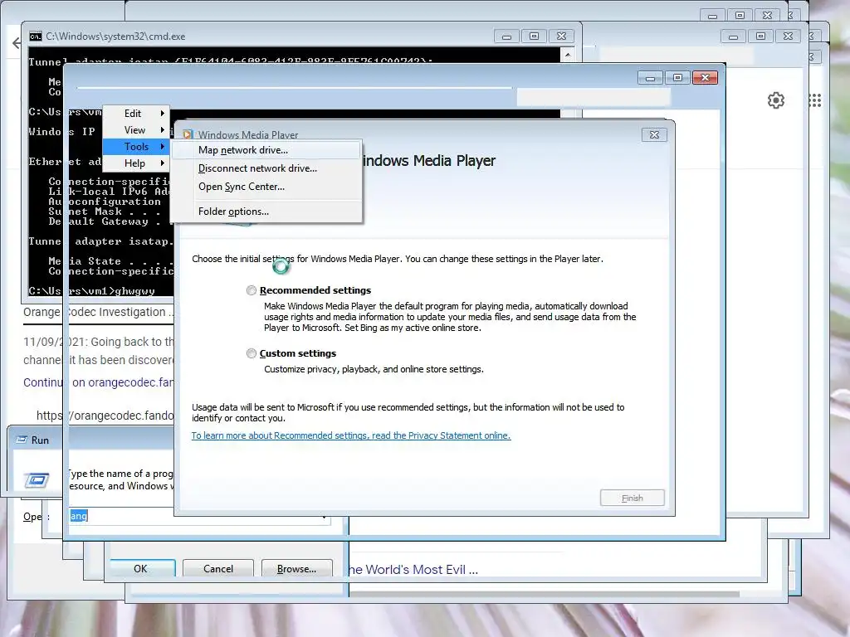Open the Help menu

point(134,163)
